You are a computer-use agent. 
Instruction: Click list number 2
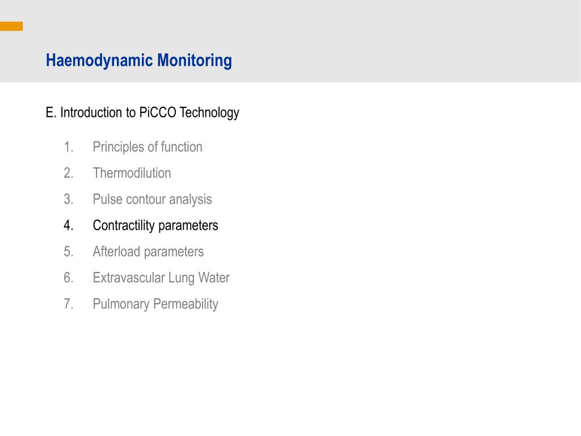pos(69,173)
